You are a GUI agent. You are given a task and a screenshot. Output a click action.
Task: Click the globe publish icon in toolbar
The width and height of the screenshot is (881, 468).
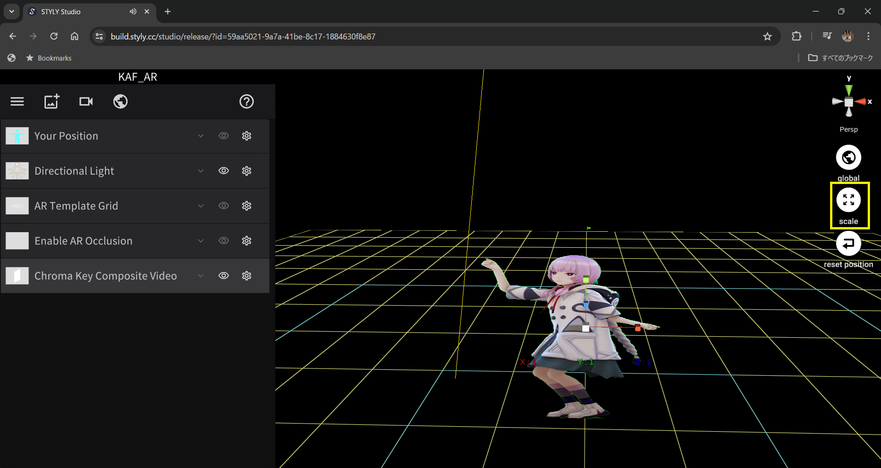[120, 101]
